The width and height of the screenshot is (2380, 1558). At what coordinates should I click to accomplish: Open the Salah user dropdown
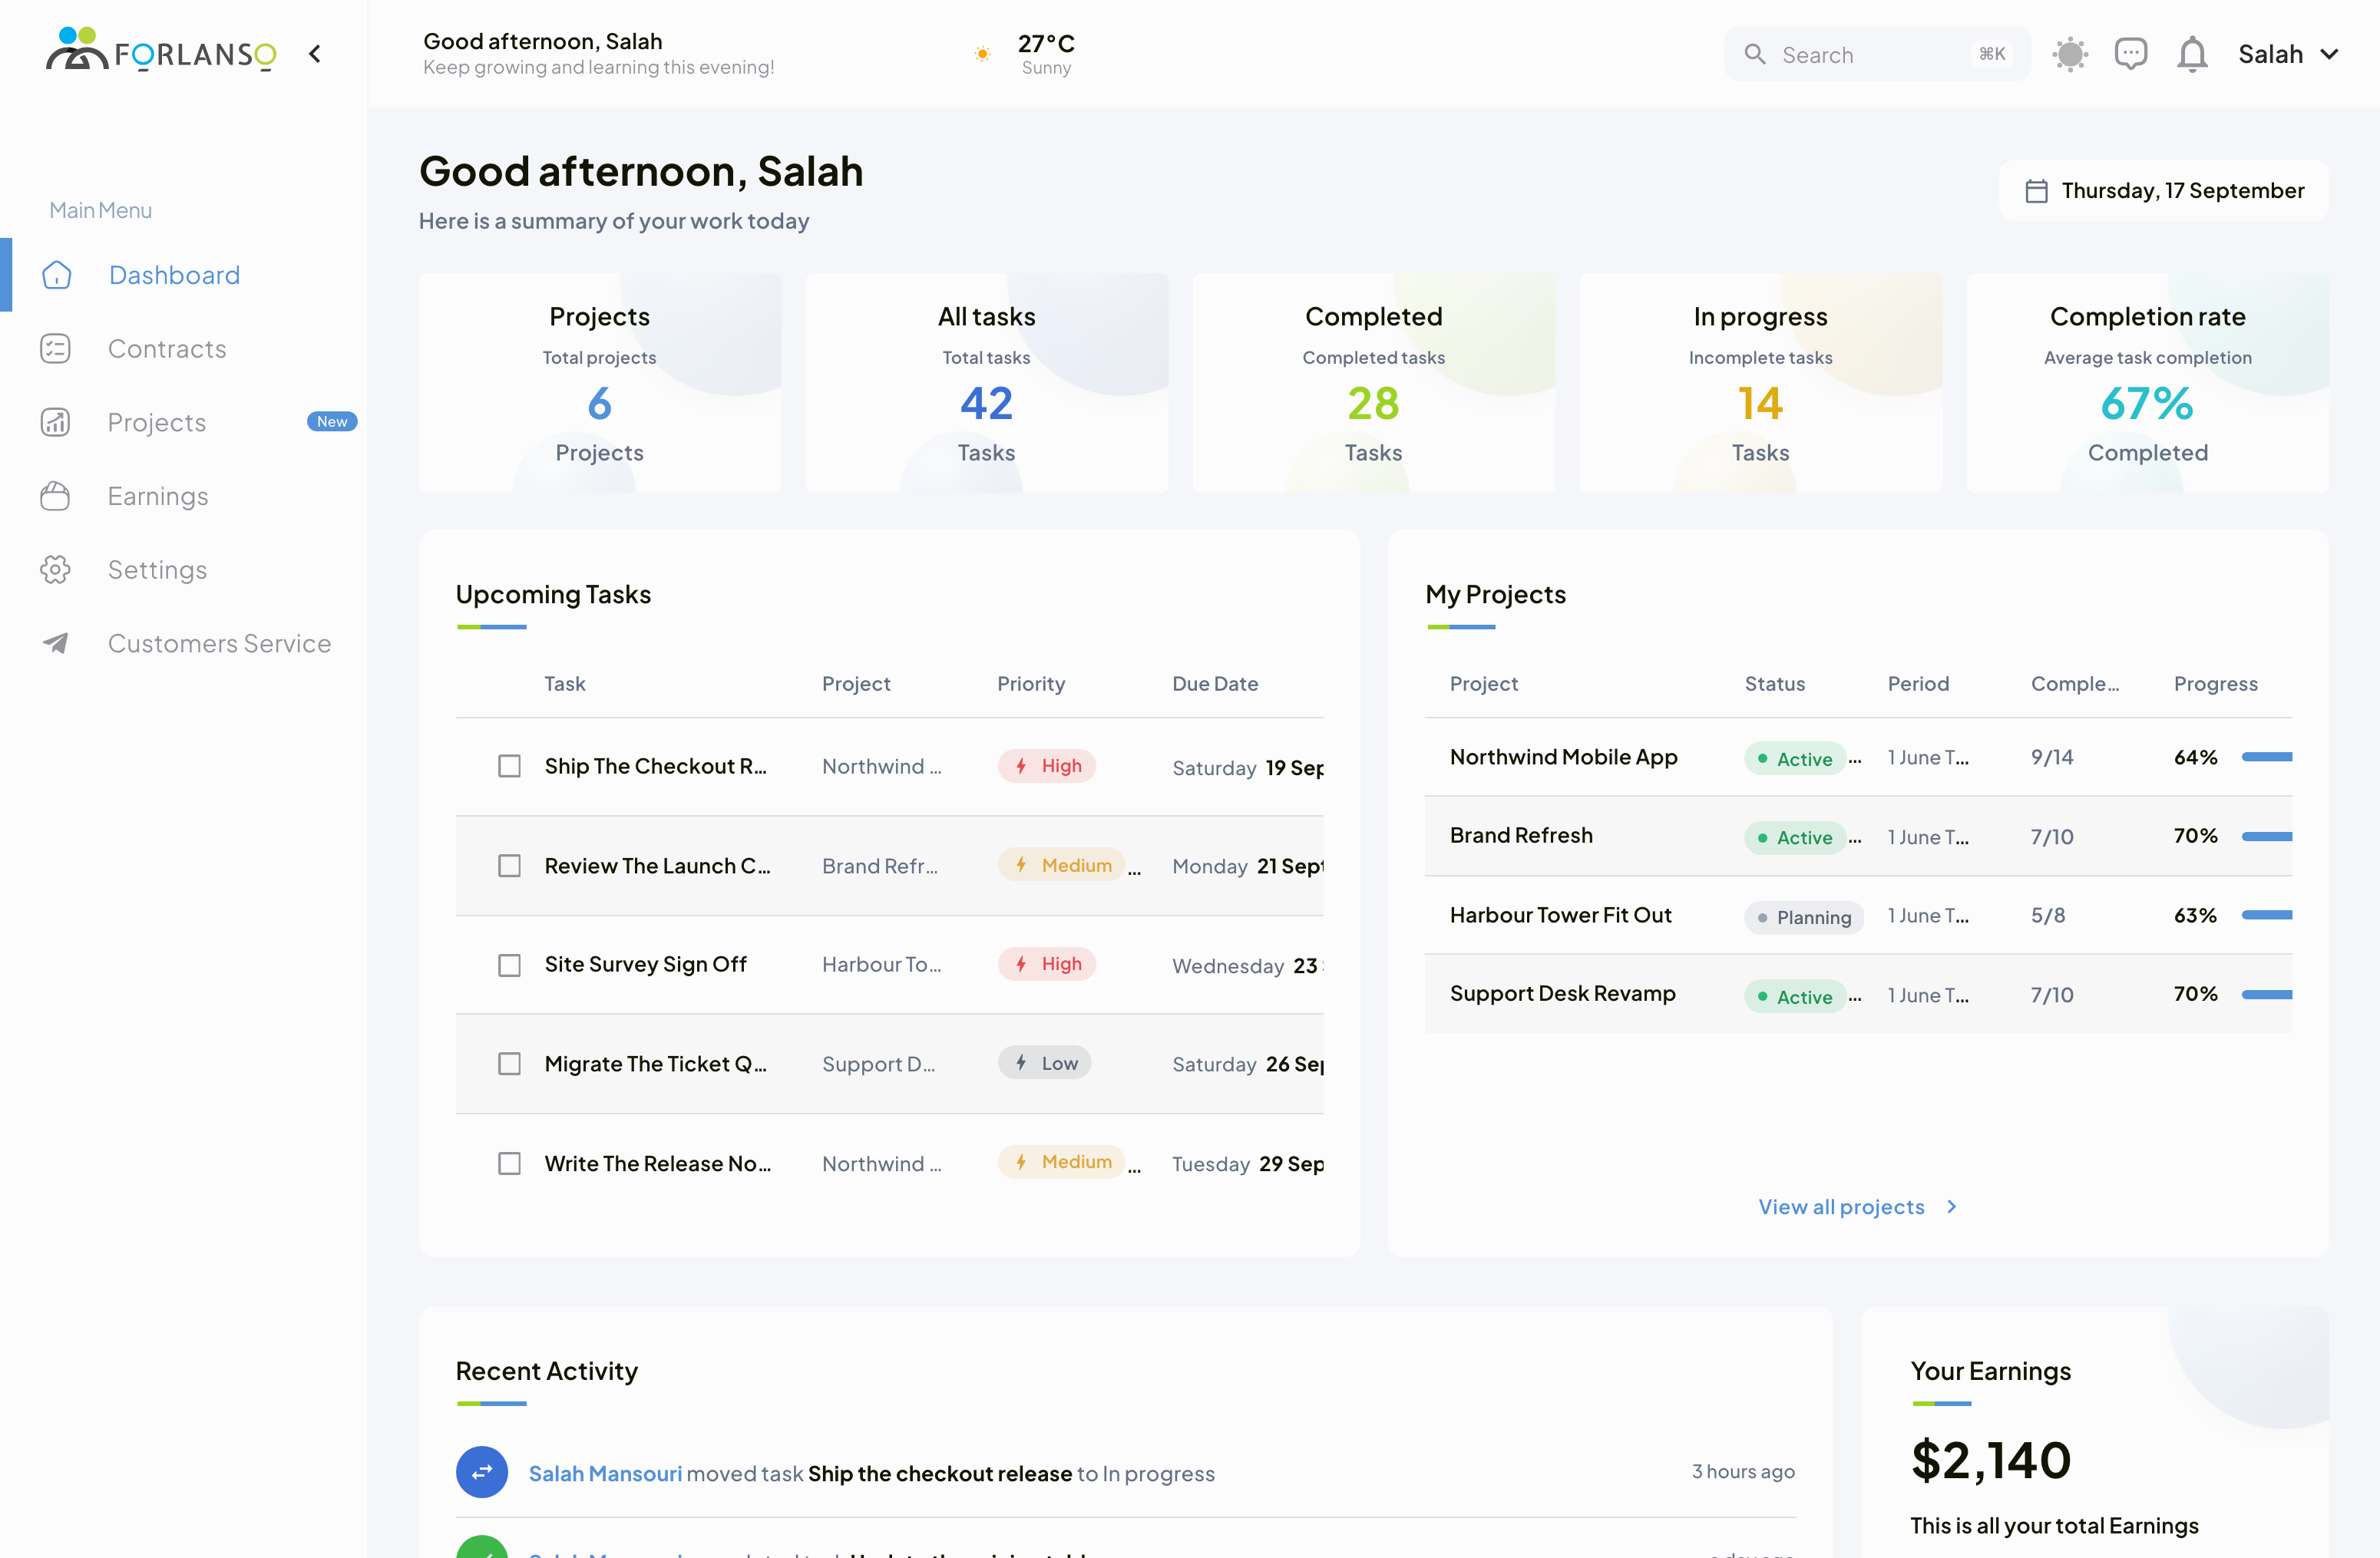2288,54
